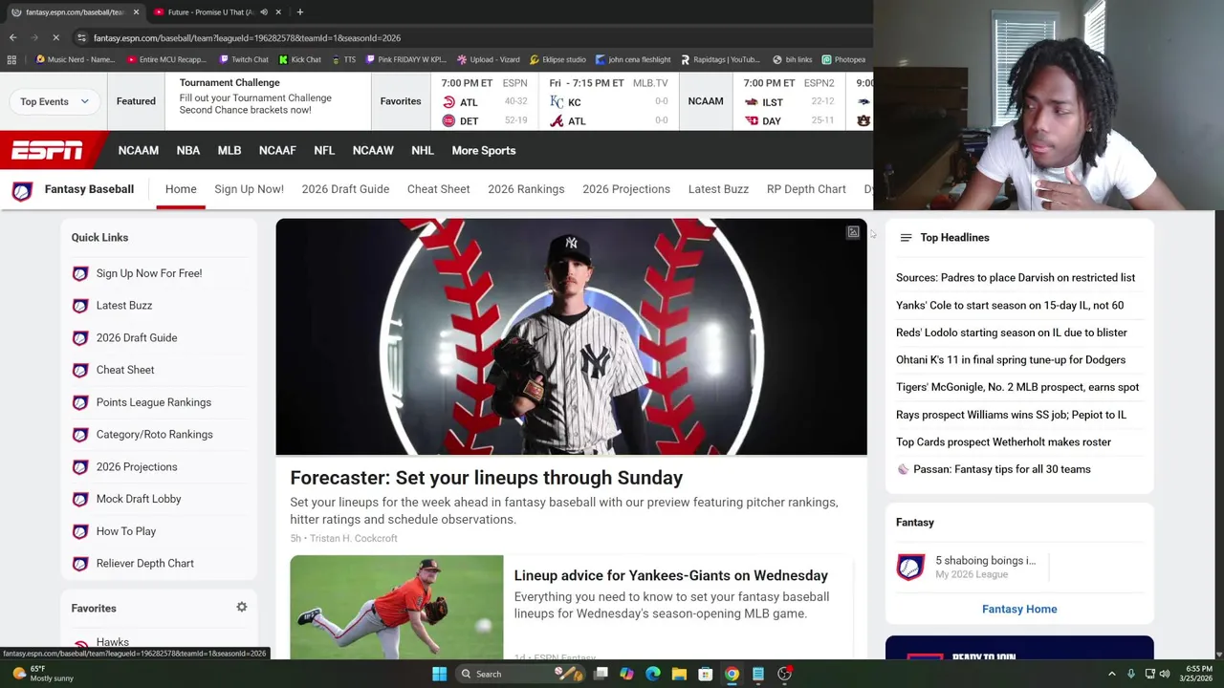Image resolution: width=1224 pixels, height=688 pixels.
Task: Click the microphone icon in system tray
Action: (1131, 674)
